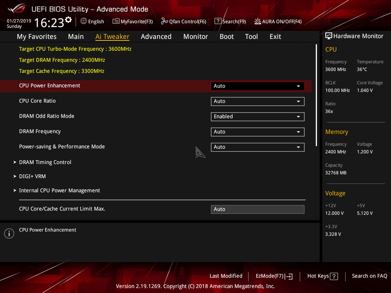Go to the Boot tab
Image resolution: width=391 pixels, height=293 pixels.
tap(227, 37)
